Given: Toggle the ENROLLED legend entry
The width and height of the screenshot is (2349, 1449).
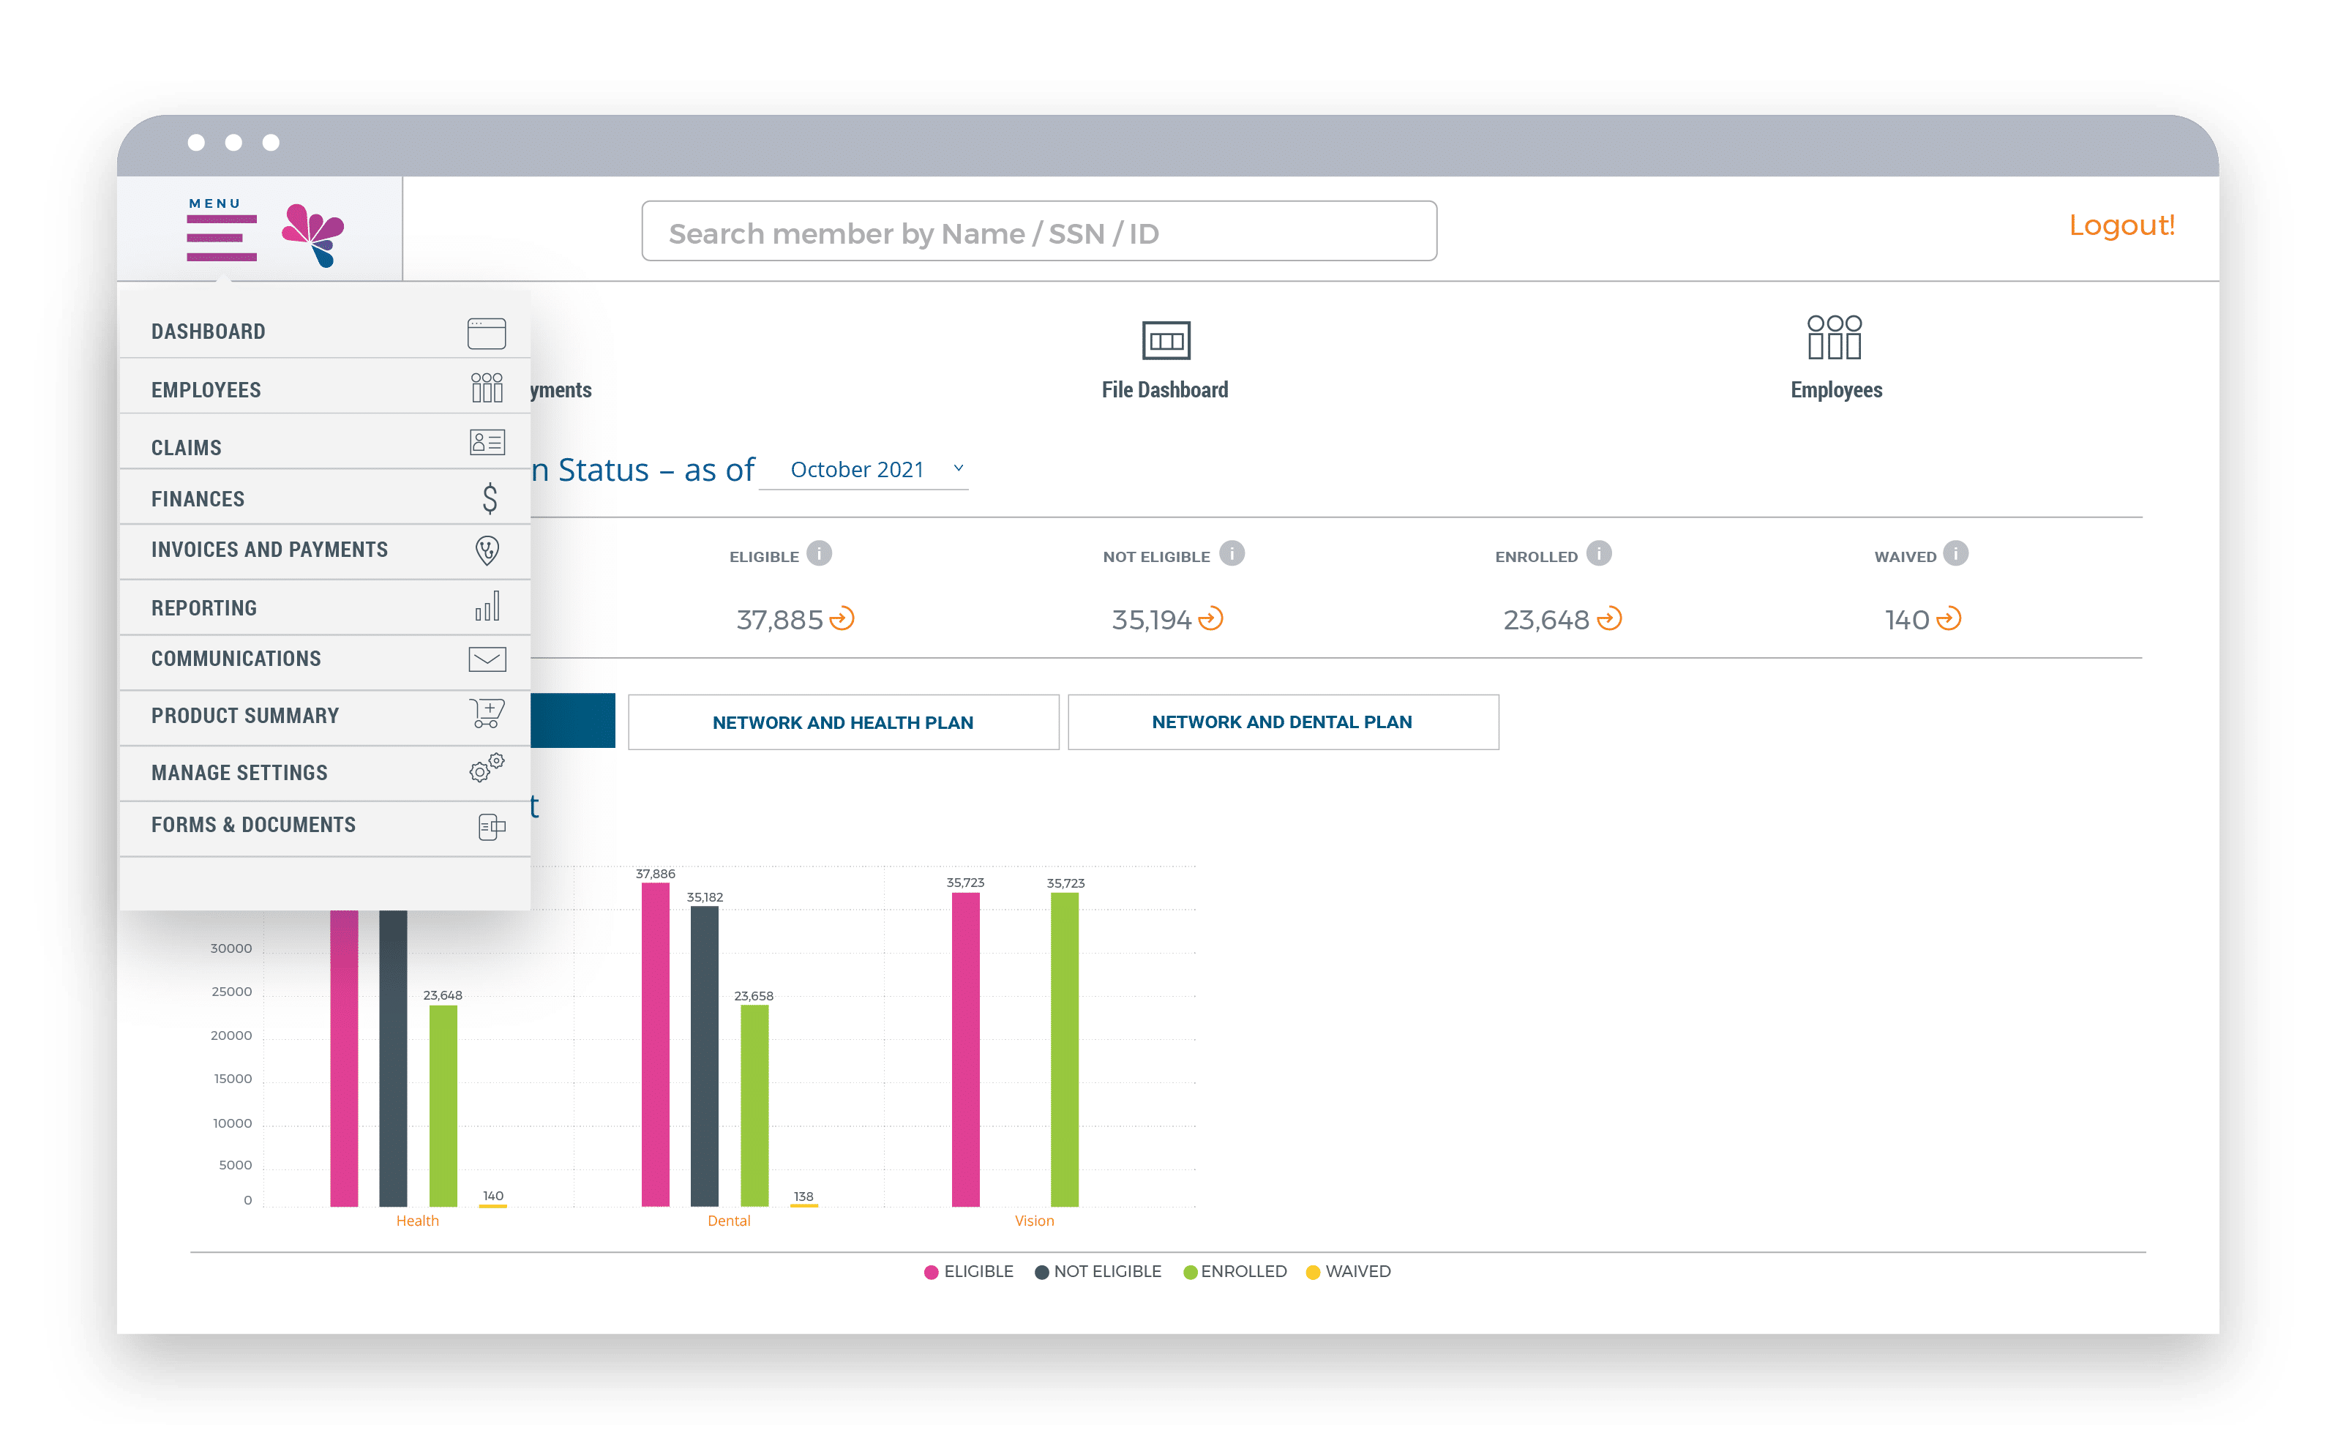Looking at the screenshot, I should click(1235, 1272).
